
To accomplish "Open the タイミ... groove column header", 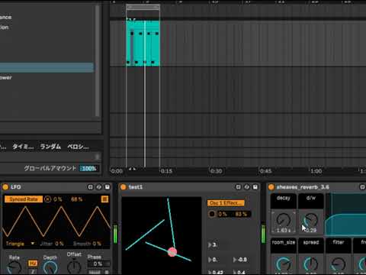I will click(23, 147).
